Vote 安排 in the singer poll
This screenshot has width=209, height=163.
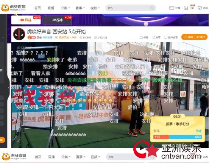point(156,131)
